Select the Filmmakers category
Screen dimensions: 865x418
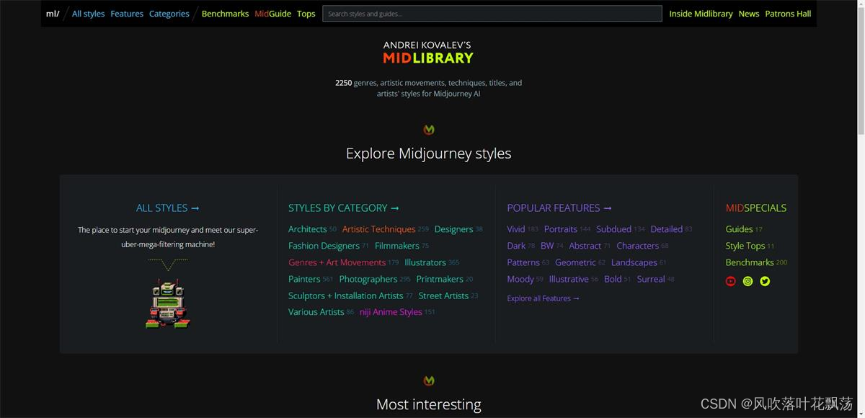click(x=397, y=246)
